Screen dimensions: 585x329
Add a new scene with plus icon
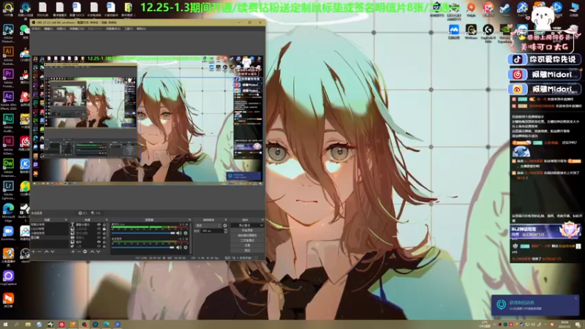pyautogui.click(x=33, y=252)
